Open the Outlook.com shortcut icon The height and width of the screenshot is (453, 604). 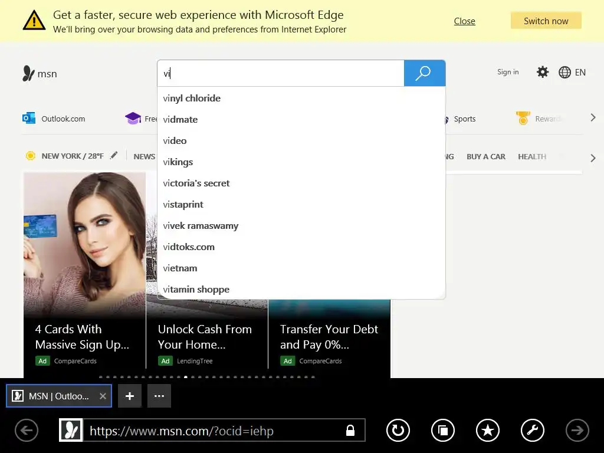click(29, 118)
